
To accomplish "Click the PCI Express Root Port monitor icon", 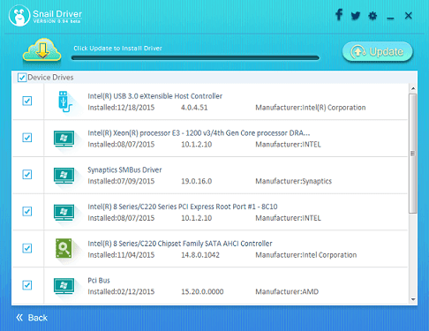I will pyautogui.click(x=64, y=212).
